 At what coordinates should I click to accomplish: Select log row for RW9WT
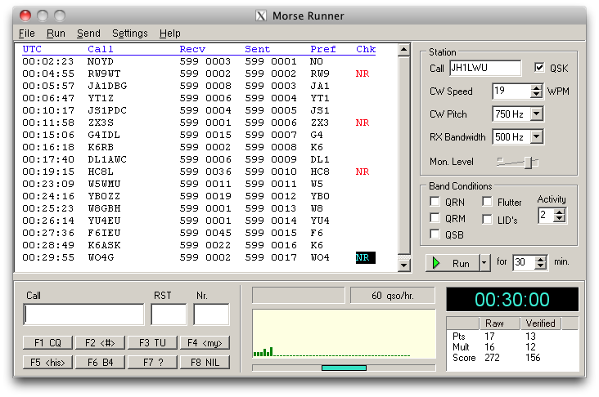(199, 74)
